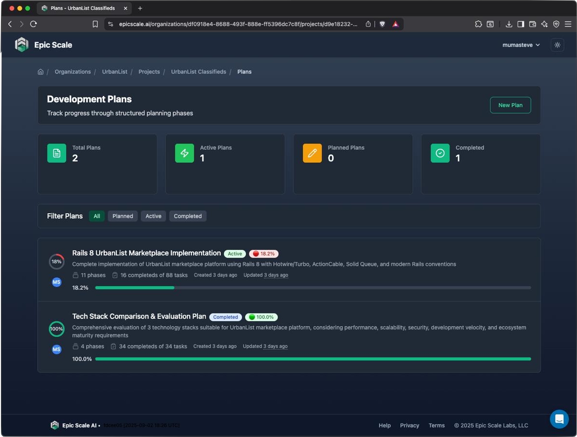This screenshot has width=577, height=437.
Task: Click the 16 completeds of 88 tasks icon
Action: (115, 275)
